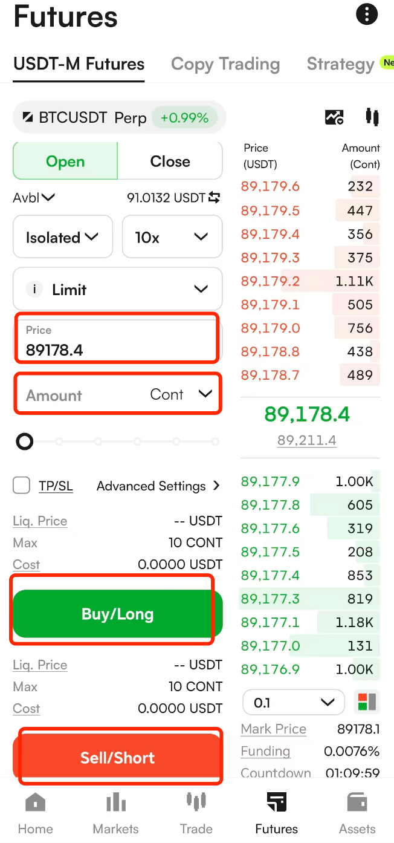Go to Home in bottom navigation
The height and width of the screenshot is (843, 394).
coord(35,813)
